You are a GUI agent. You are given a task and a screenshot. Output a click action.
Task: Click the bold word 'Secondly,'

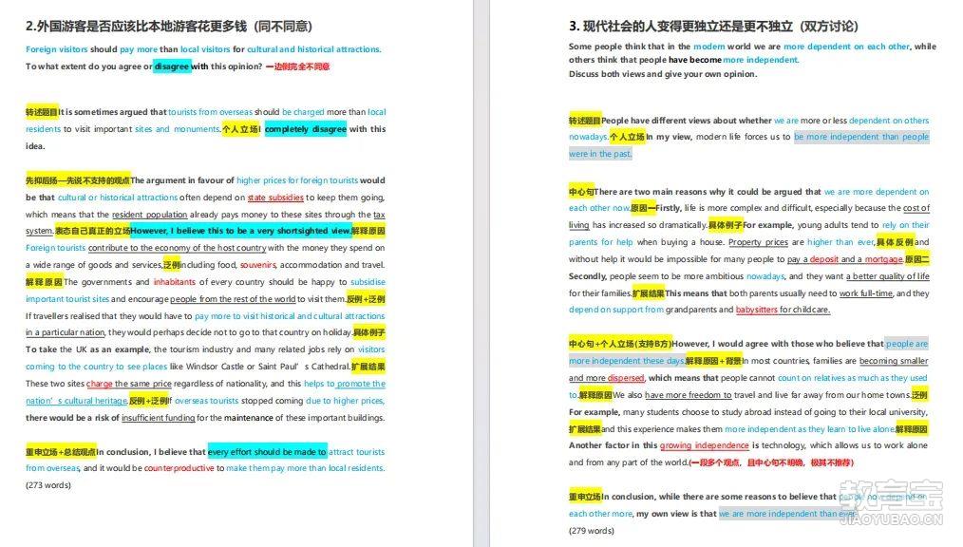588,277
